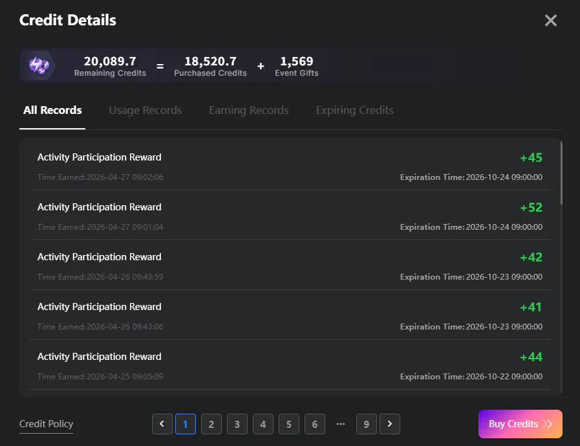Go to the next page arrow

pyautogui.click(x=389, y=424)
